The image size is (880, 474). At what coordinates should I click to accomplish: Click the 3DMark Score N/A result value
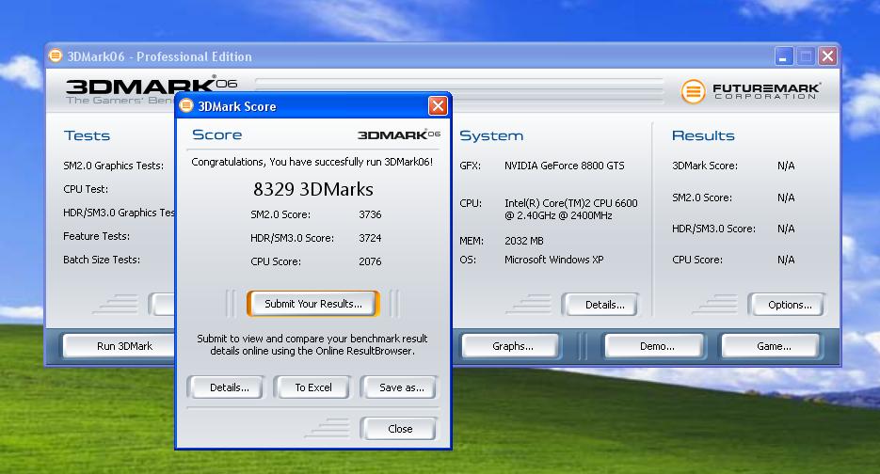786,166
